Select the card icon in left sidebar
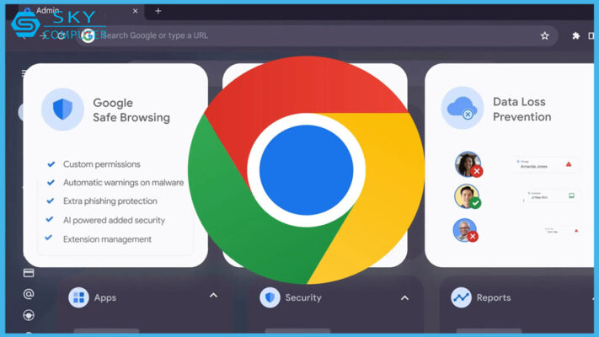 coord(29,273)
